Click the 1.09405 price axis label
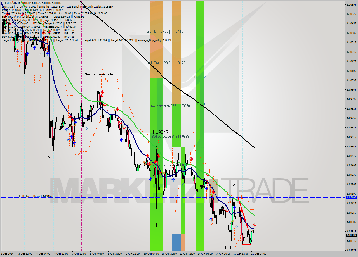The image size is (358, 257). pyautogui.click(x=351, y=165)
